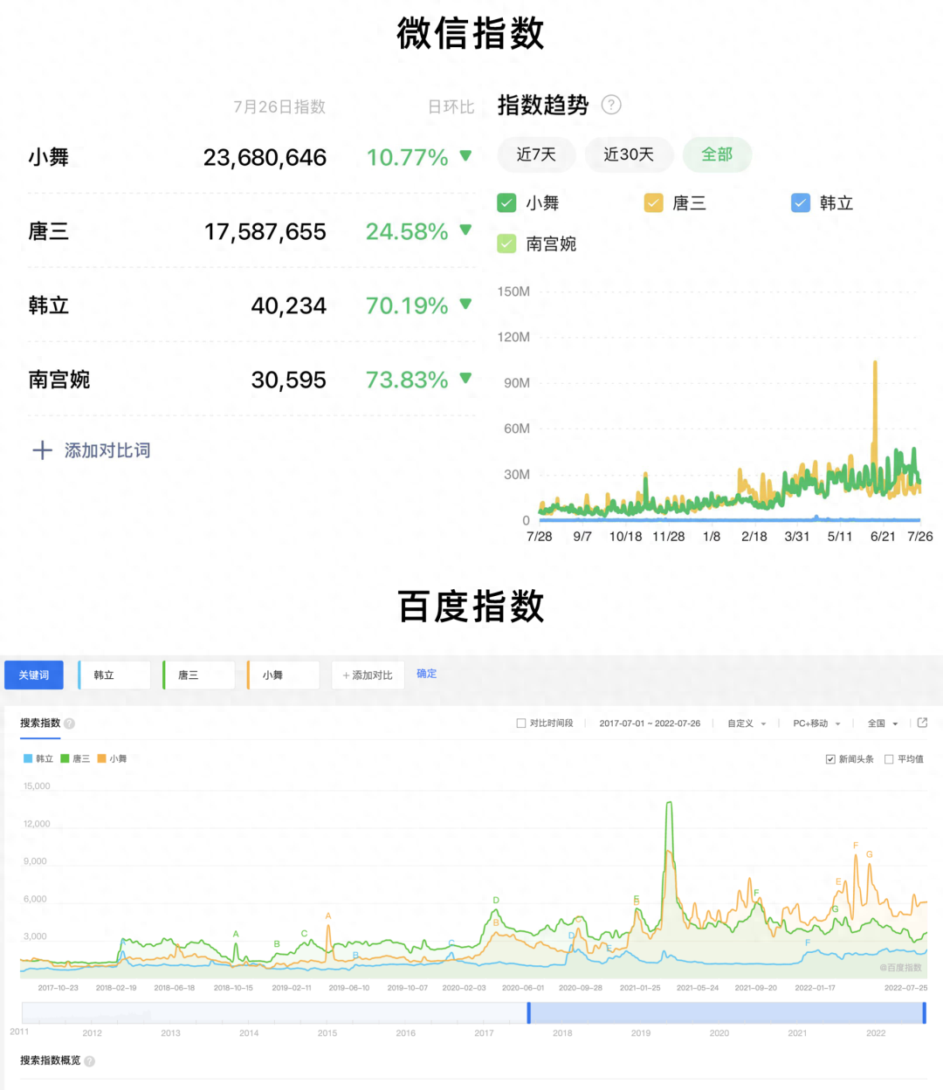Viewport: 943px width, 1090px height.
Task: Click the help icon next to 搜索指数
Action: click(70, 723)
